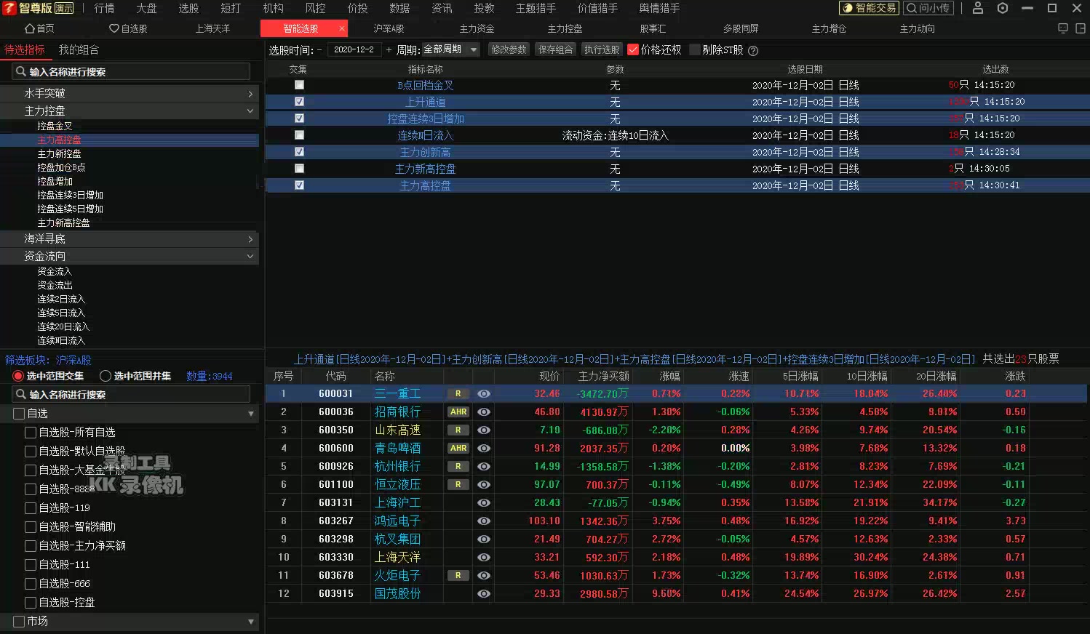Click the eye icon for 上海沪工

[x=483, y=502]
